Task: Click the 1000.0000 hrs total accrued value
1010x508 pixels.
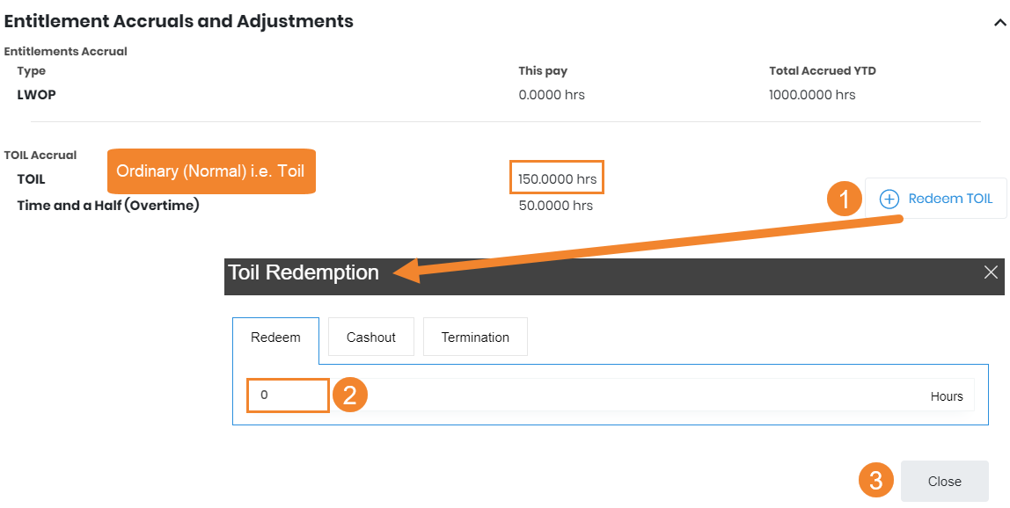Action: click(x=812, y=95)
